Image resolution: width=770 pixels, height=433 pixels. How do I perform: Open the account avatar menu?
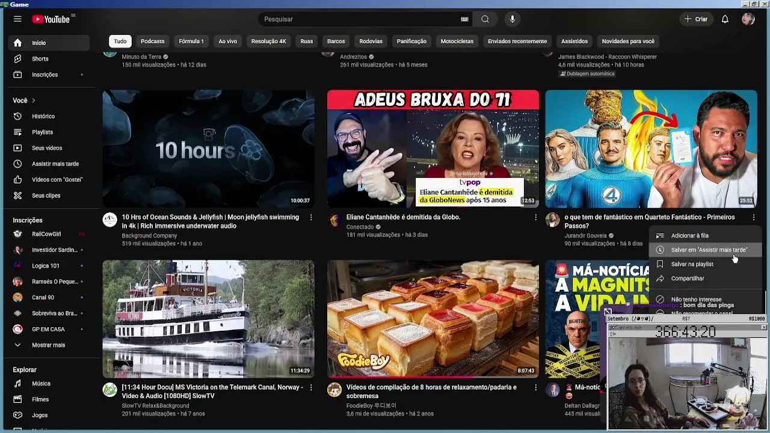pyautogui.click(x=748, y=19)
